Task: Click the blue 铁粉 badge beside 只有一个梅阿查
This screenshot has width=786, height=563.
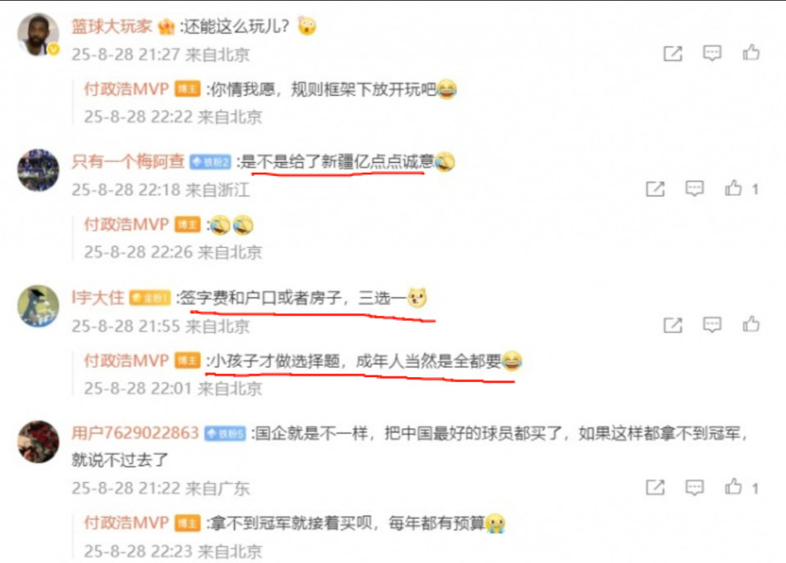Action: click(210, 162)
